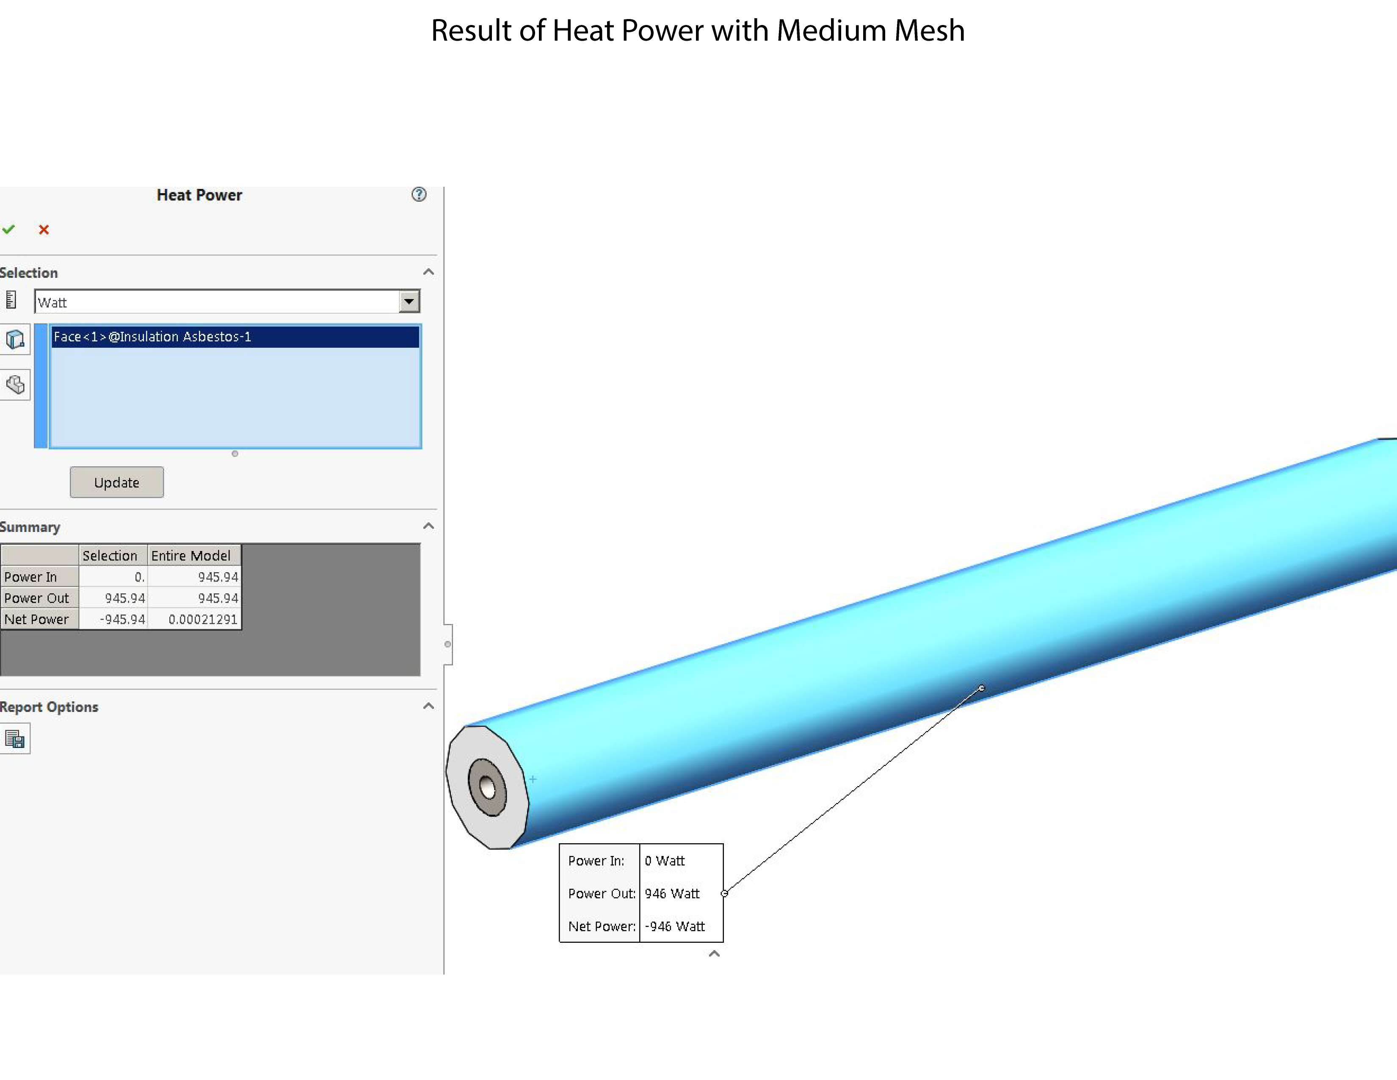Select the components selection icon
This screenshot has height=1080, width=1397.
pyautogui.click(x=15, y=385)
